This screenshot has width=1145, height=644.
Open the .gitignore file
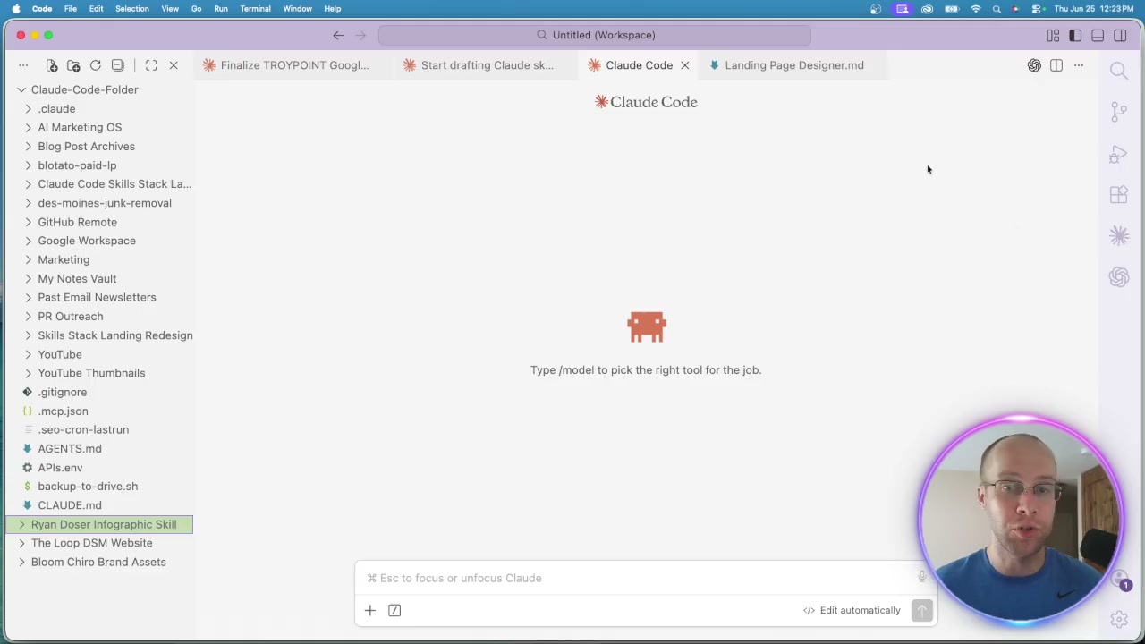pyautogui.click(x=62, y=392)
